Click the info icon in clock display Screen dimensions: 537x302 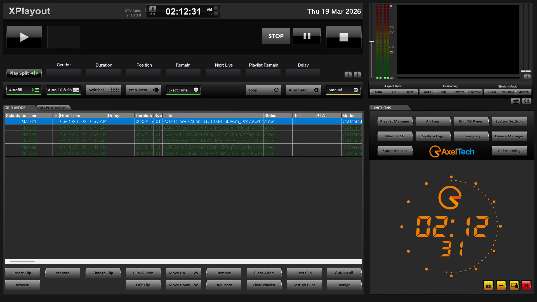(x=153, y=9)
